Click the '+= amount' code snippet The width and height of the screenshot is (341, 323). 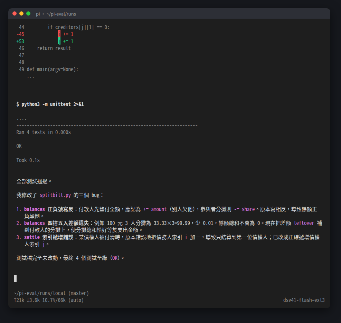point(155,209)
